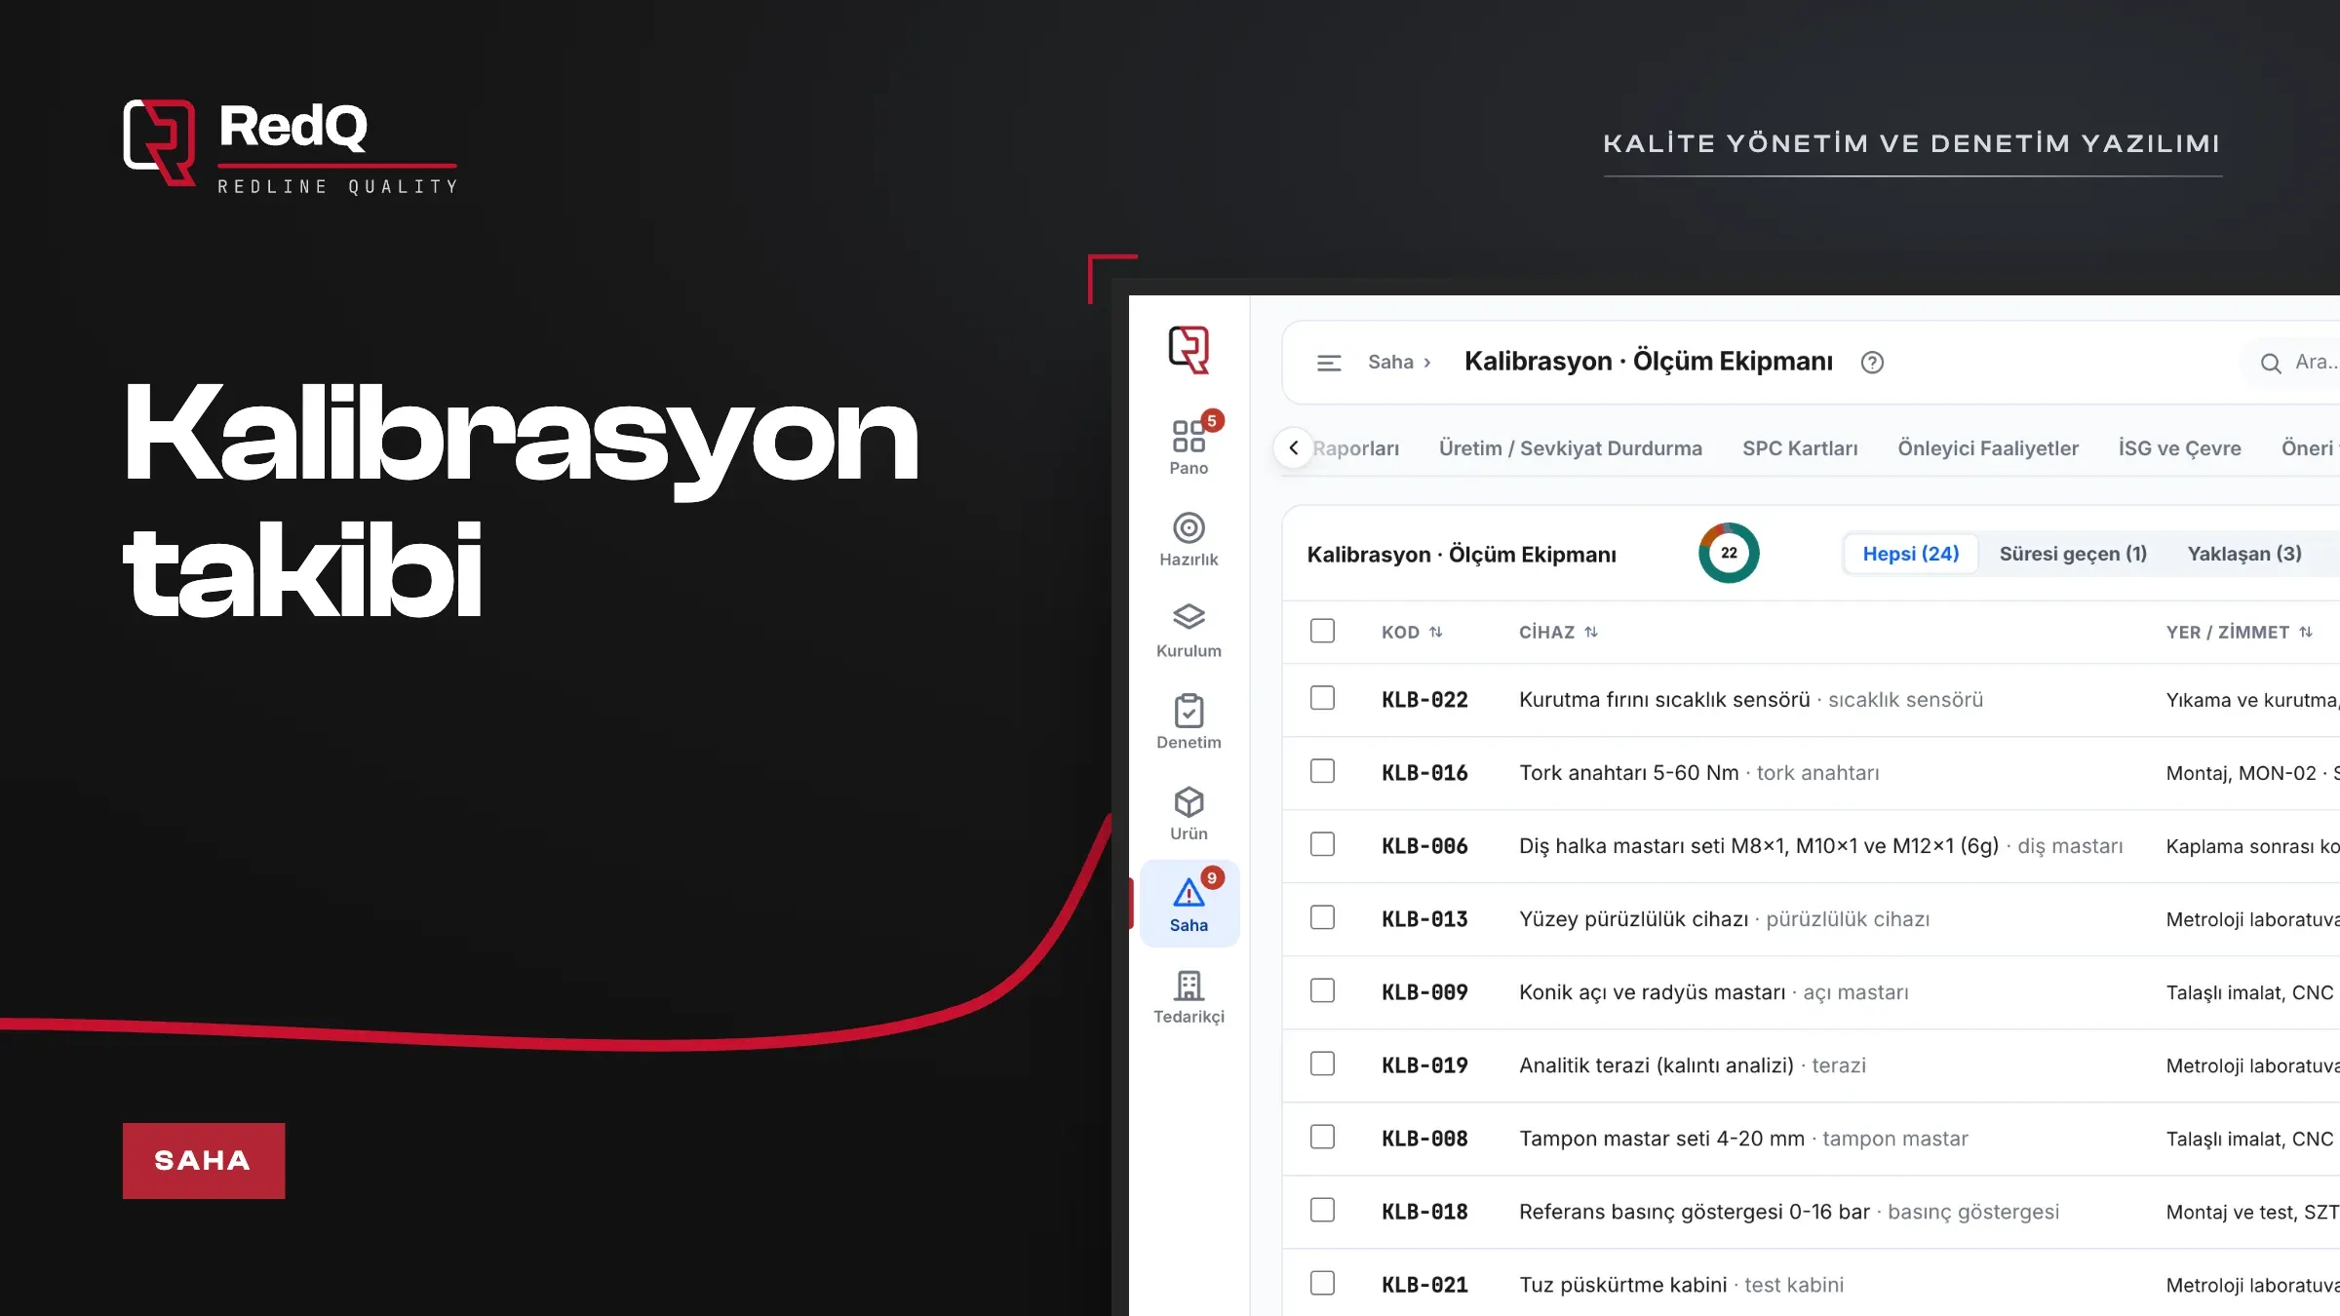Open the Hazırlık sidebar section

point(1189,539)
